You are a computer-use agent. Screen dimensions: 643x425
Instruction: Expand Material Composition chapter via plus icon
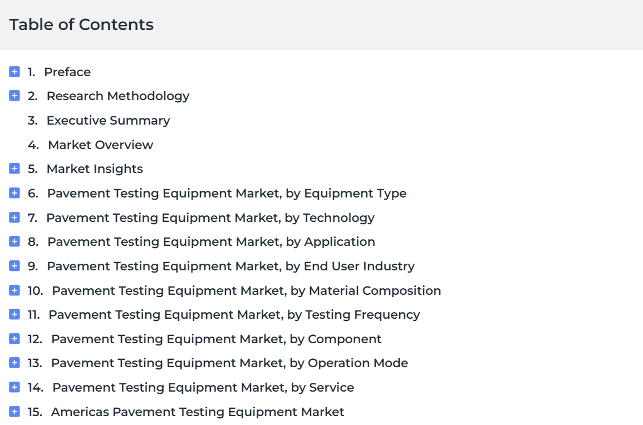[x=14, y=290]
